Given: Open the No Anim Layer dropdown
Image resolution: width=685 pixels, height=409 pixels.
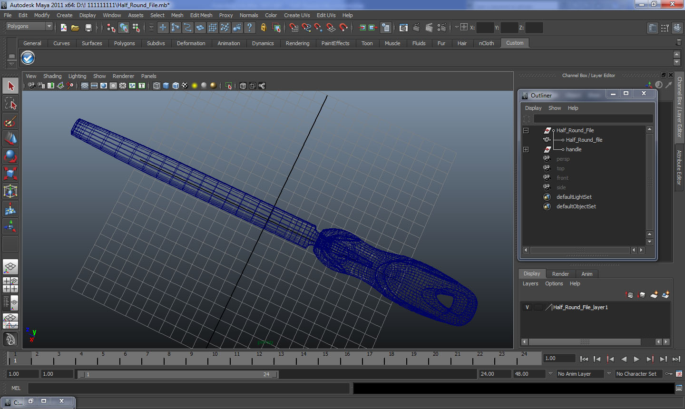Looking at the screenshot, I should (x=580, y=374).
